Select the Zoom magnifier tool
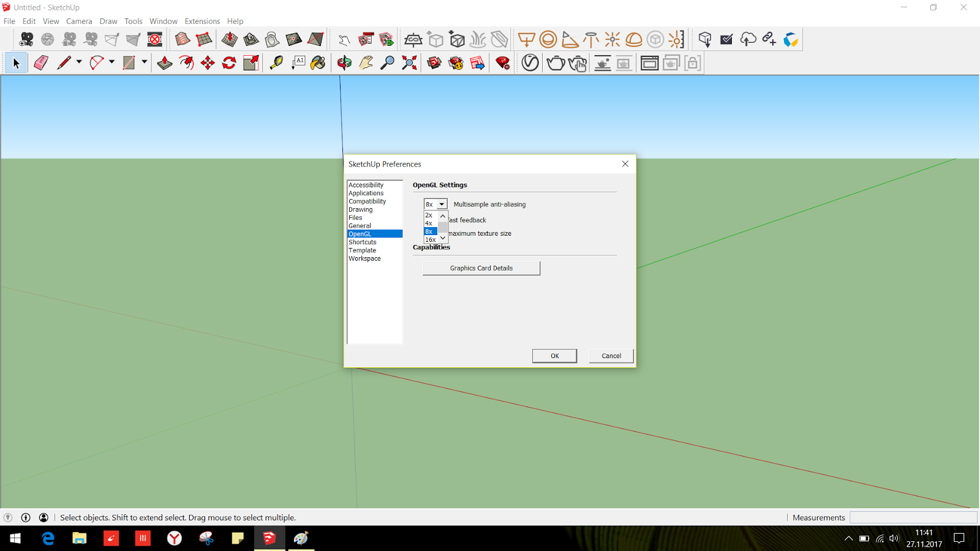This screenshot has width=980, height=551. tap(387, 62)
